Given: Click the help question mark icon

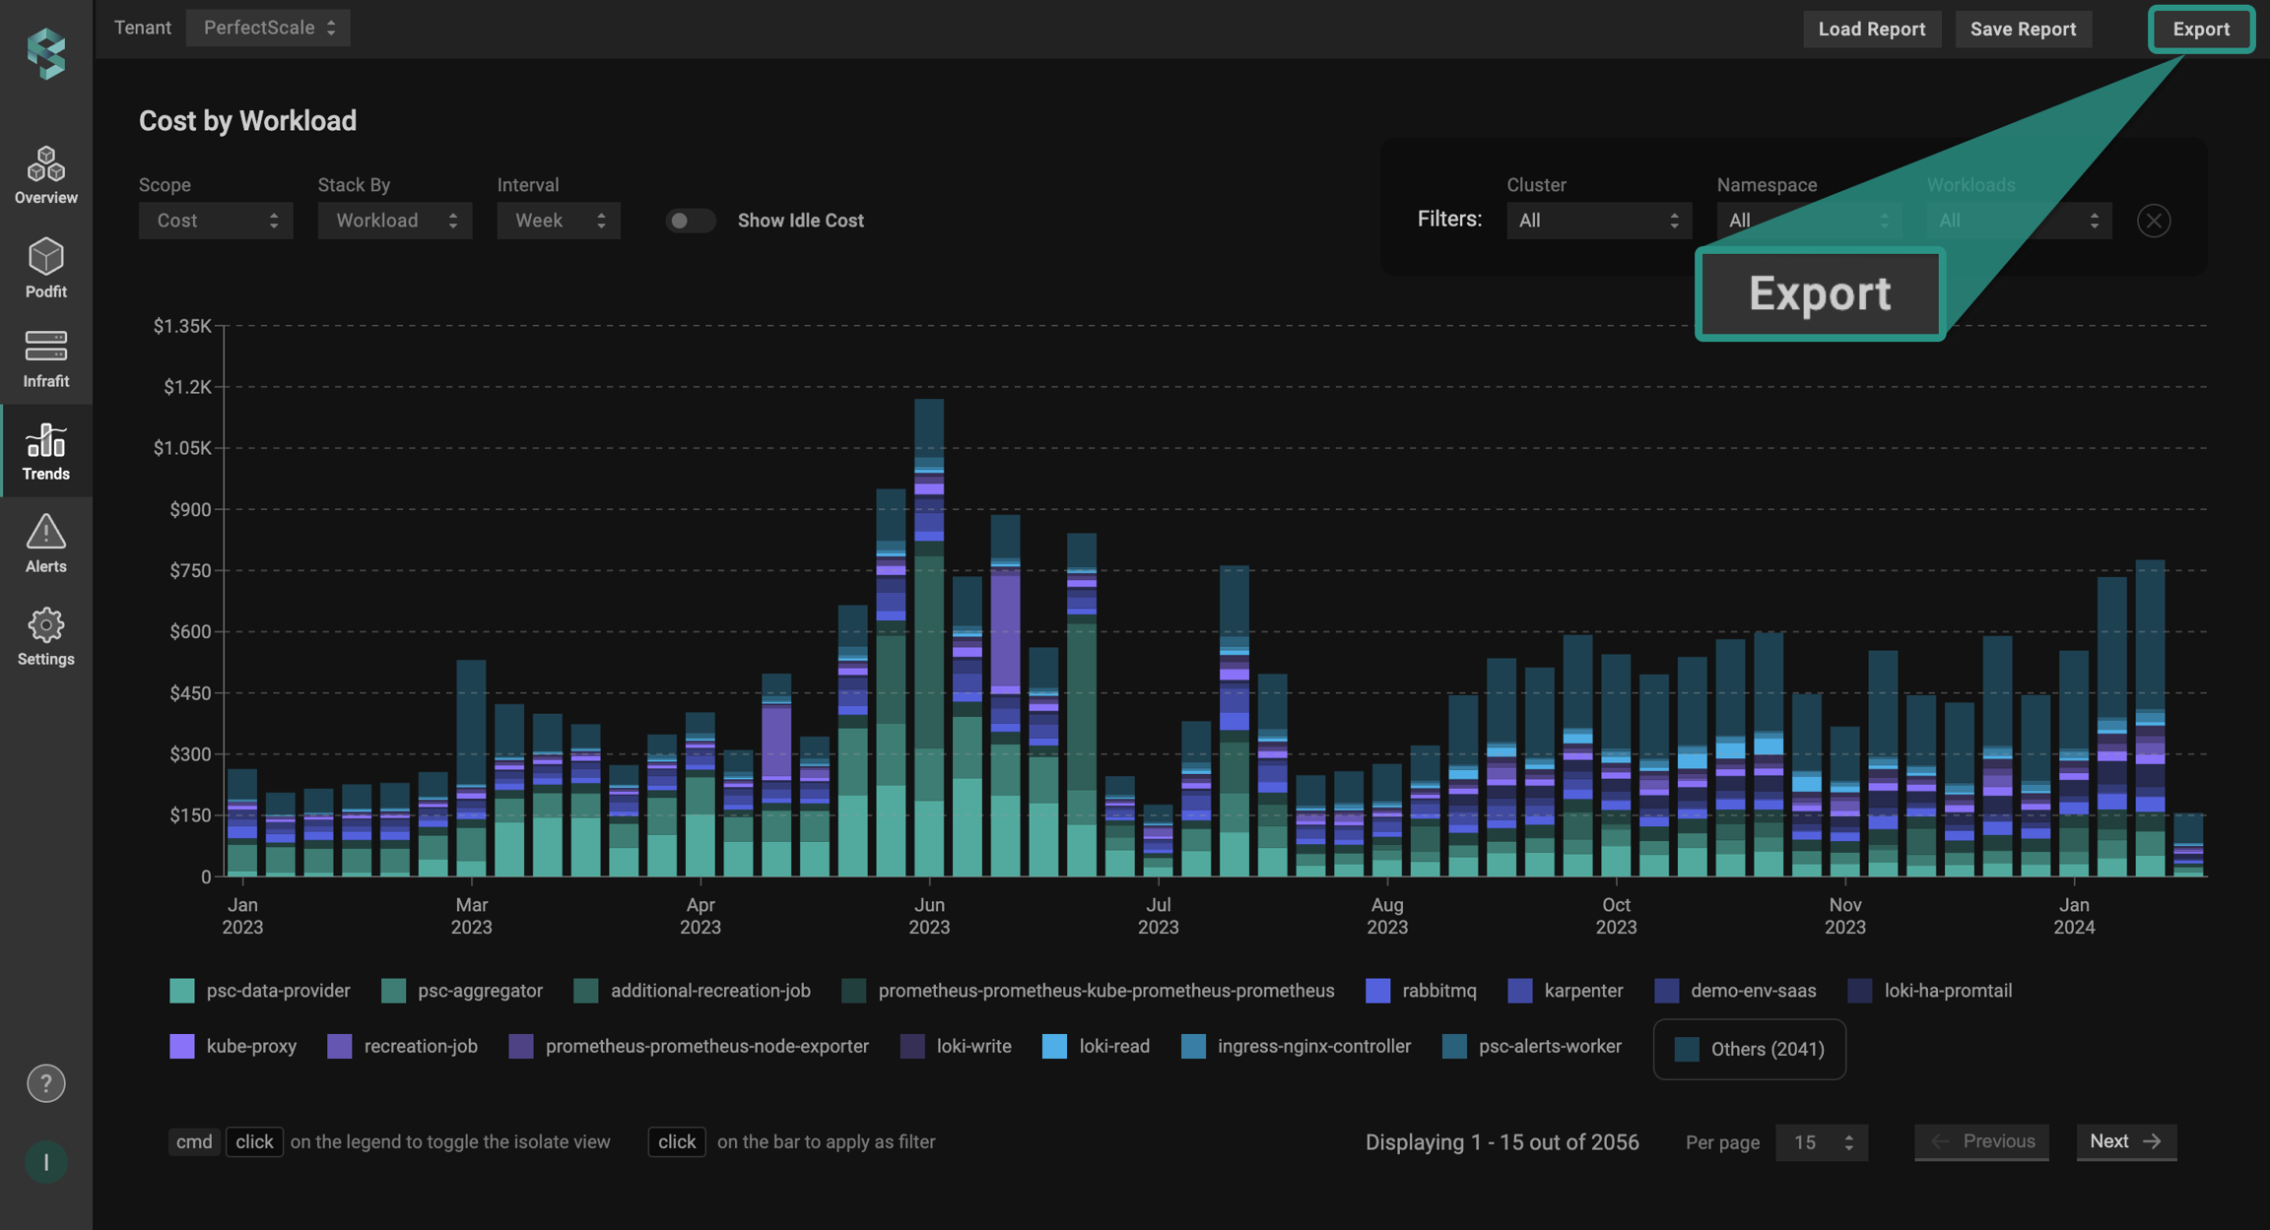Looking at the screenshot, I should 45,1083.
